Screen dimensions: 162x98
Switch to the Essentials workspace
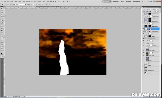pos(116,2)
